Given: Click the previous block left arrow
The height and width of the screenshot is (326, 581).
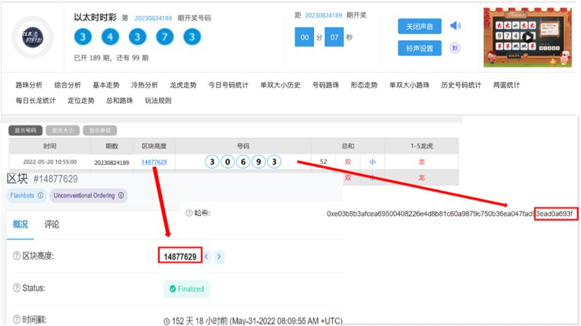Looking at the screenshot, I should coord(206,257).
